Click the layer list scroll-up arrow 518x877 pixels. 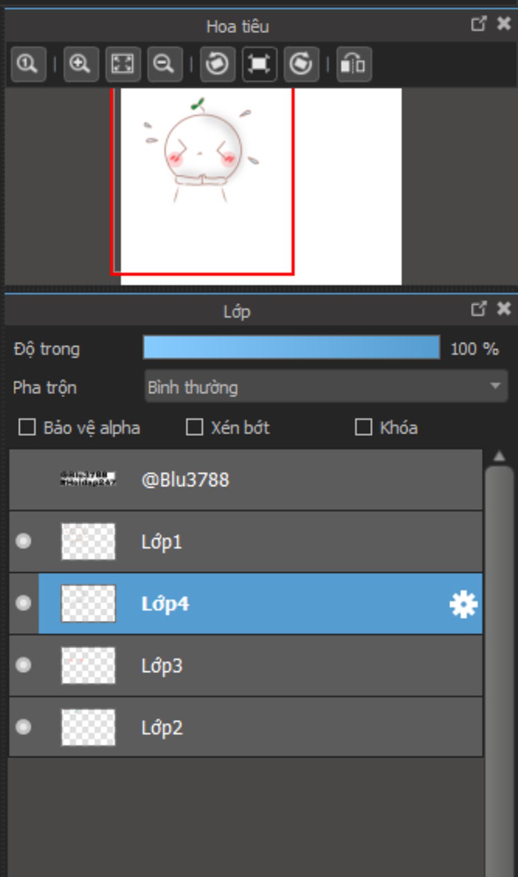point(499,456)
